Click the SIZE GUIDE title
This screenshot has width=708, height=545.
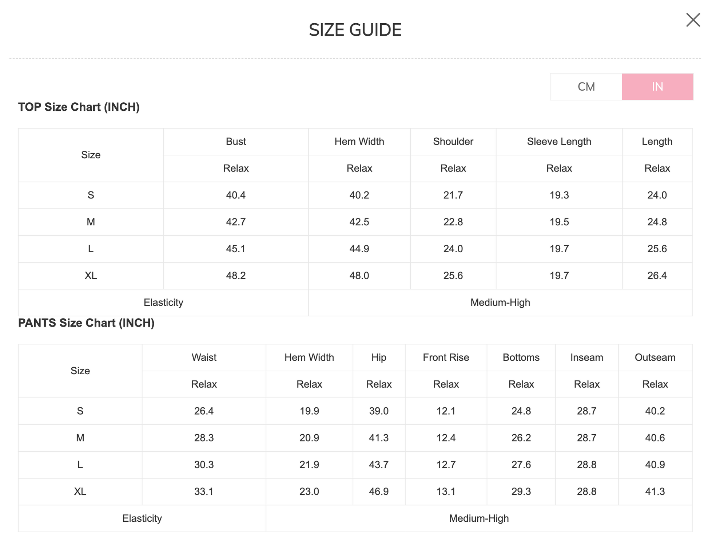tap(355, 30)
